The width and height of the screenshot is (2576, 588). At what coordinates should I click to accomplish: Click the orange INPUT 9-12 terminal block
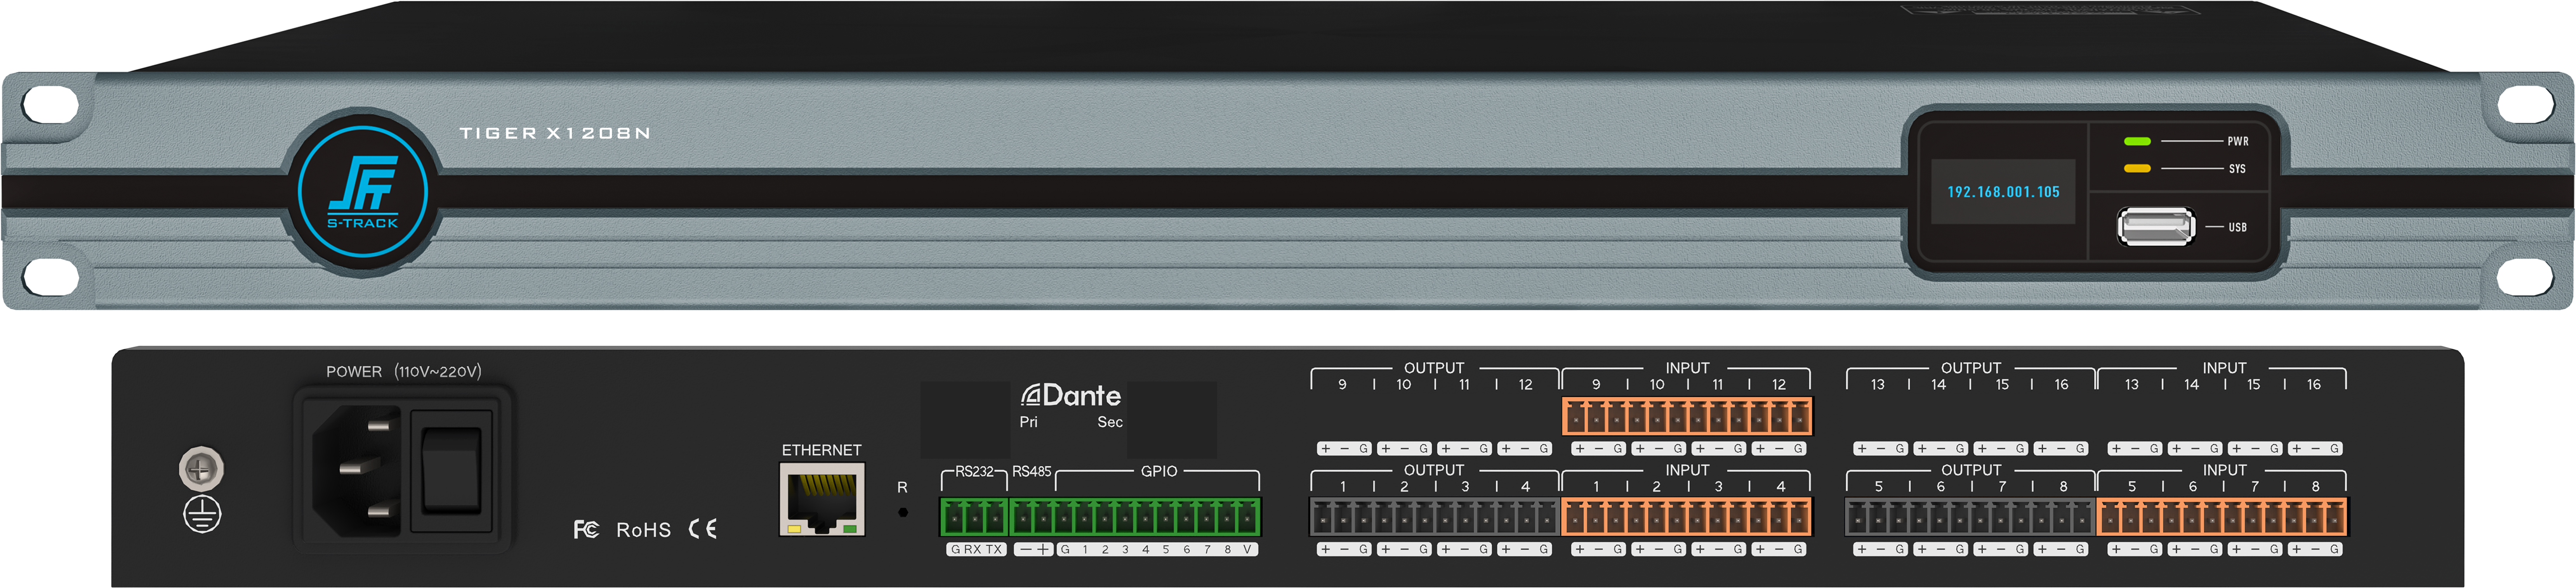point(1687,416)
